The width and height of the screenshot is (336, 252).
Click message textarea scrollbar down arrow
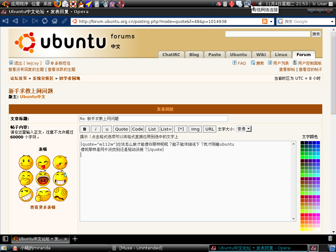point(293,219)
